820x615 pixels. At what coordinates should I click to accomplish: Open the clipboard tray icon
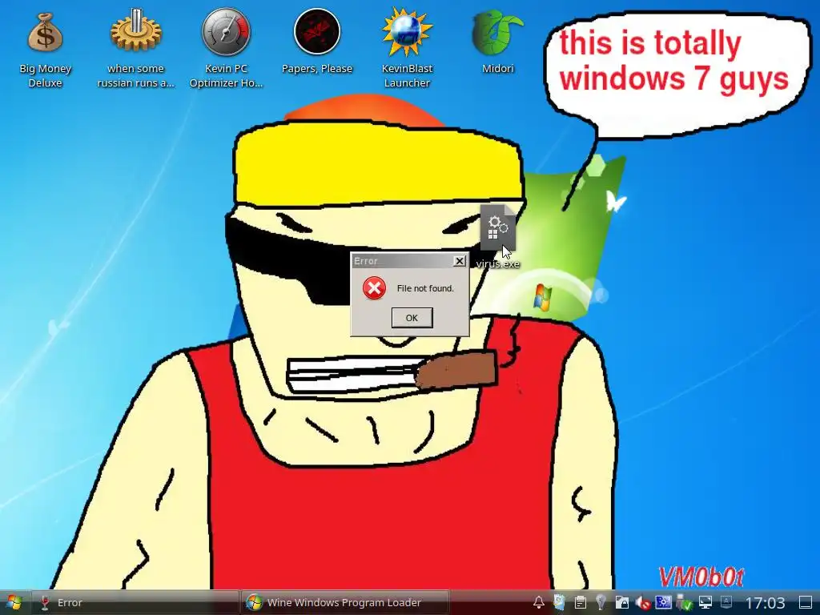click(580, 602)
